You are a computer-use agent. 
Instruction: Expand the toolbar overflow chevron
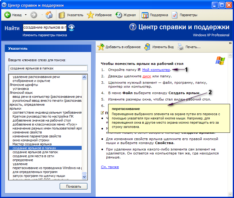(x=230, y=43)
